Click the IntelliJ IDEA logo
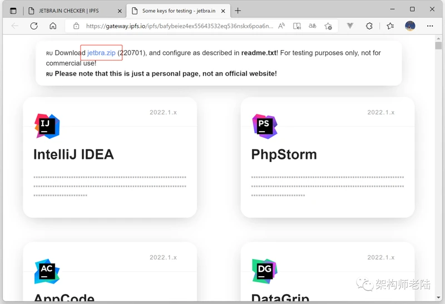The height and width of the screenshot is (304, 445). point(47,126)
